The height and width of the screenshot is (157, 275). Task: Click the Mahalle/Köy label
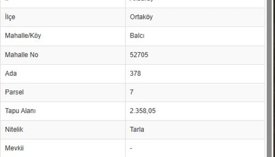[23, 36]
